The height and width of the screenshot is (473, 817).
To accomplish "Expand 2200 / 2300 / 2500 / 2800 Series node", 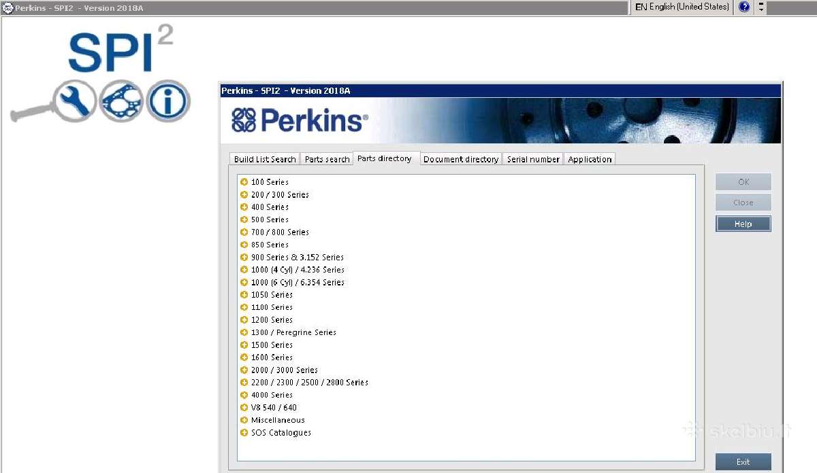I will click(x=244, y=383).
